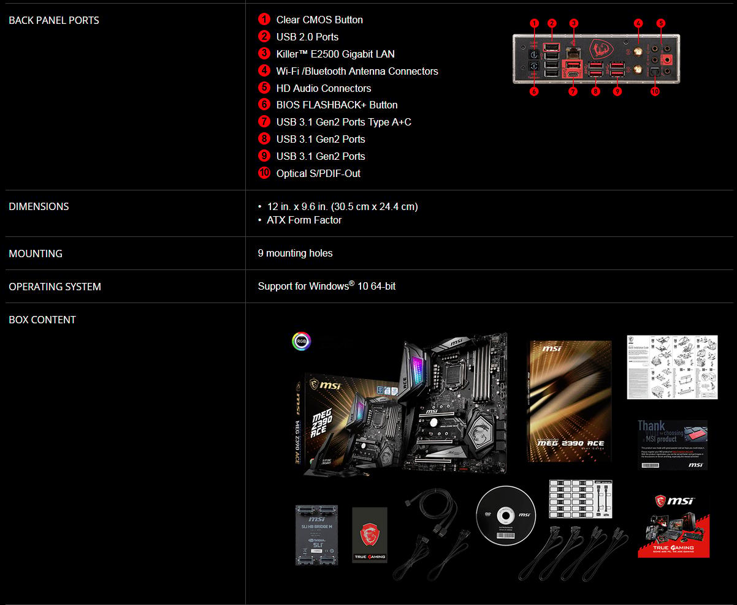Click the red number 5 badge beside HD Audio Connectors
This screenshot has width=737, height=605.
pos(264,88)
